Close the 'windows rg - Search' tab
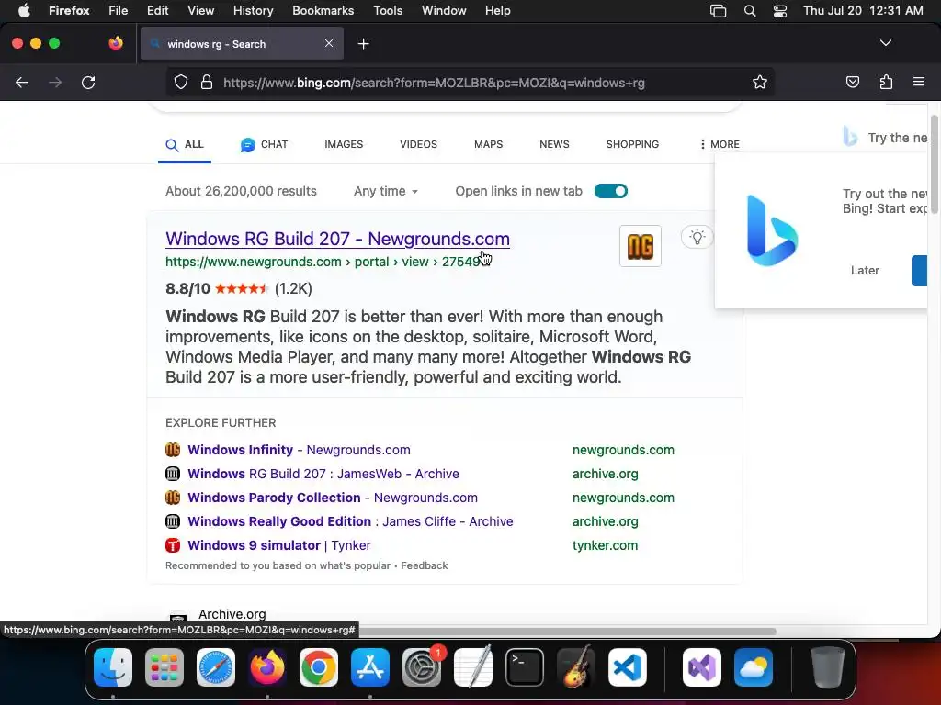941x705 pixels. pos(329,43)
